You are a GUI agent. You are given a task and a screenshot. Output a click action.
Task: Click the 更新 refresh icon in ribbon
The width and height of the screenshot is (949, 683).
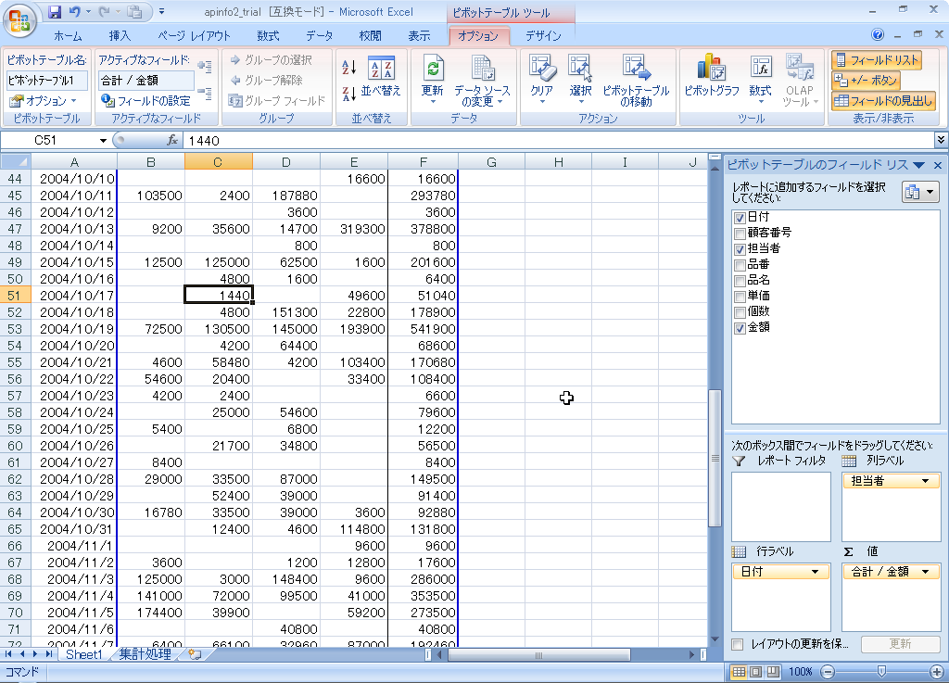[x=432, y=77]
